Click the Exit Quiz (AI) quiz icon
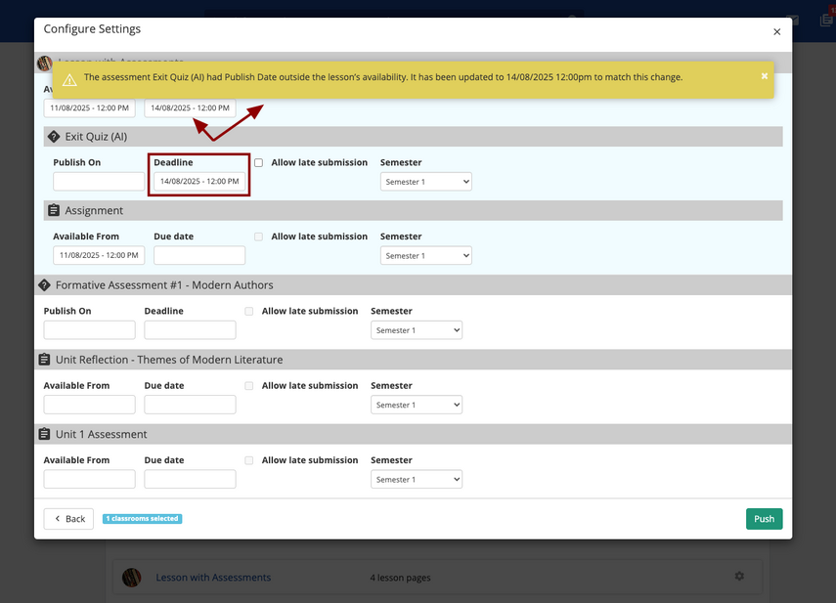 click(x=54, y=137)
